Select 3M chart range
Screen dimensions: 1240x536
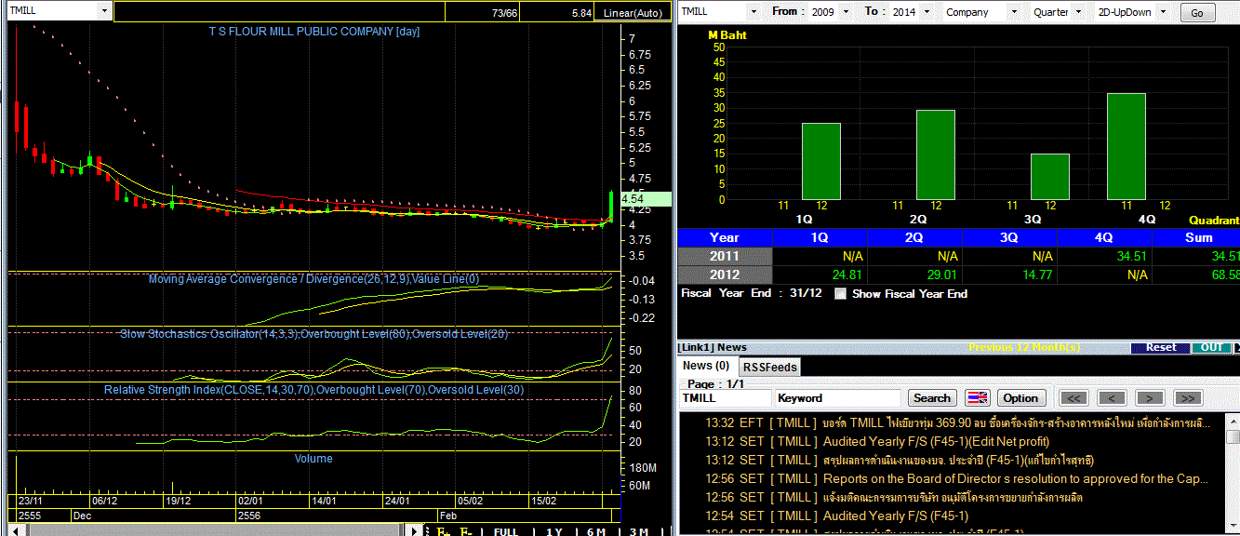[x=638, y=531]
